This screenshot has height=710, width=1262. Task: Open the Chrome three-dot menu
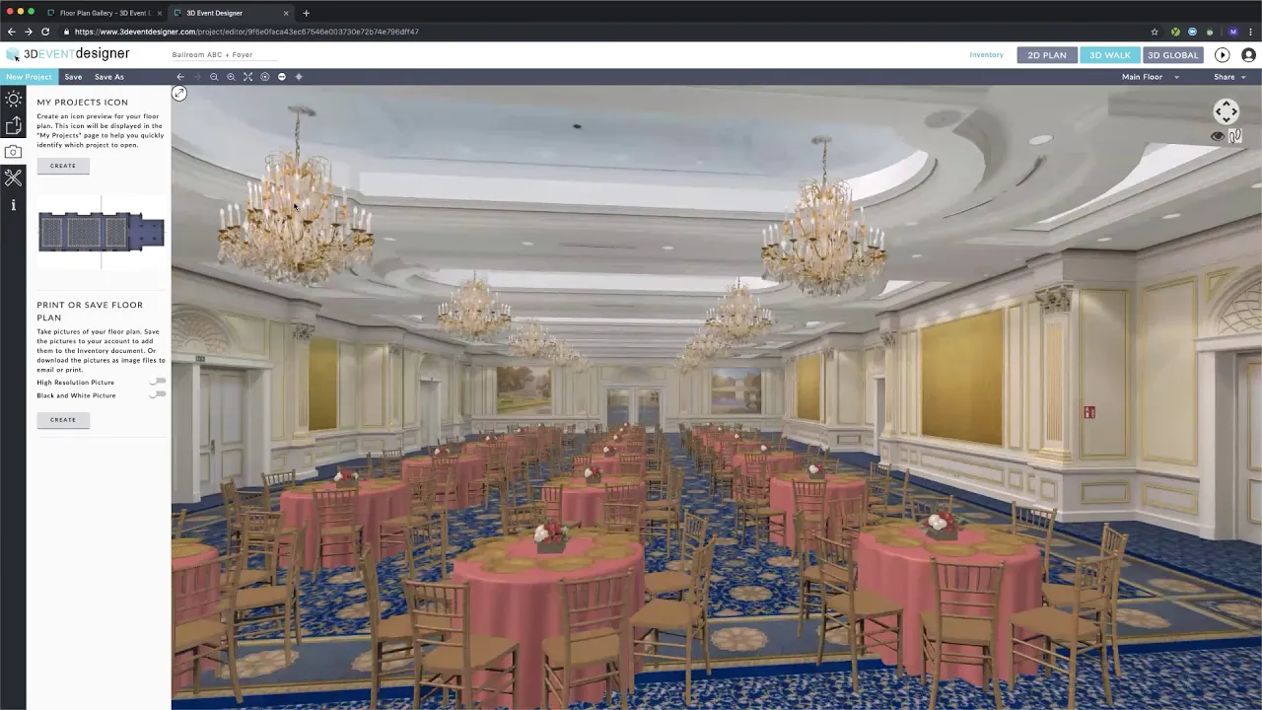click(x=1250, y=32)
